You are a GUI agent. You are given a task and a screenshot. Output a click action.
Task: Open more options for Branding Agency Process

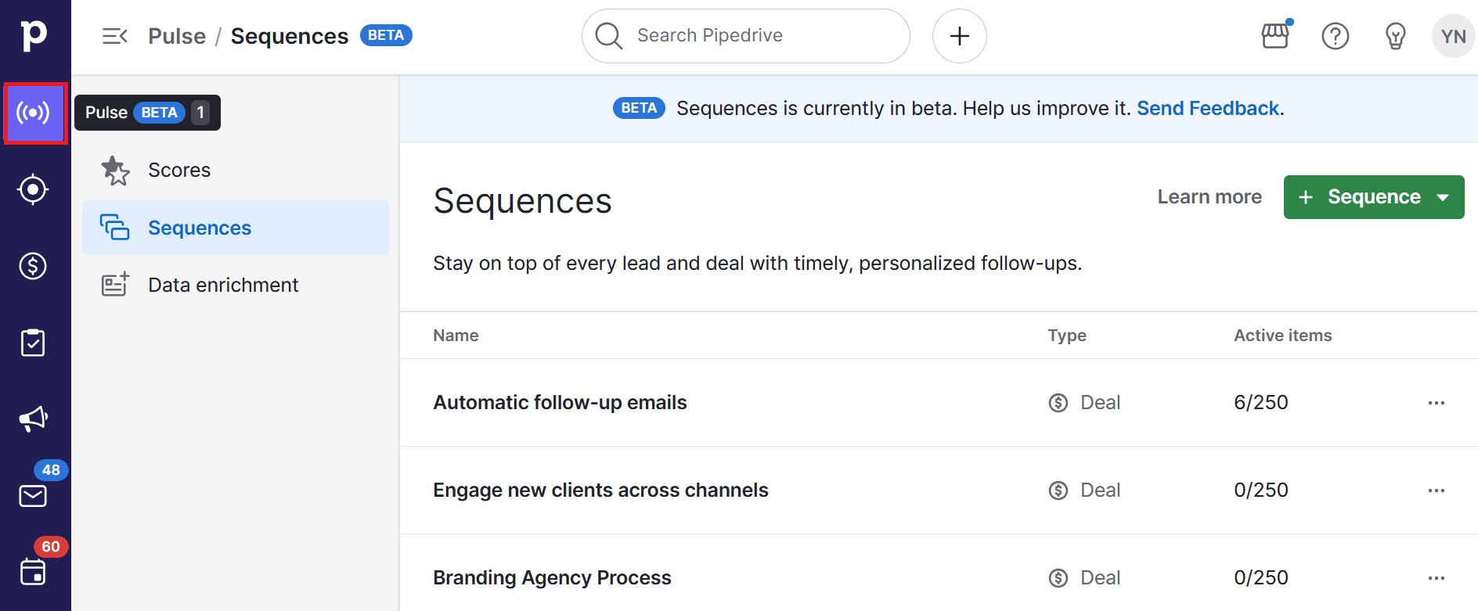pos(1436,578)
